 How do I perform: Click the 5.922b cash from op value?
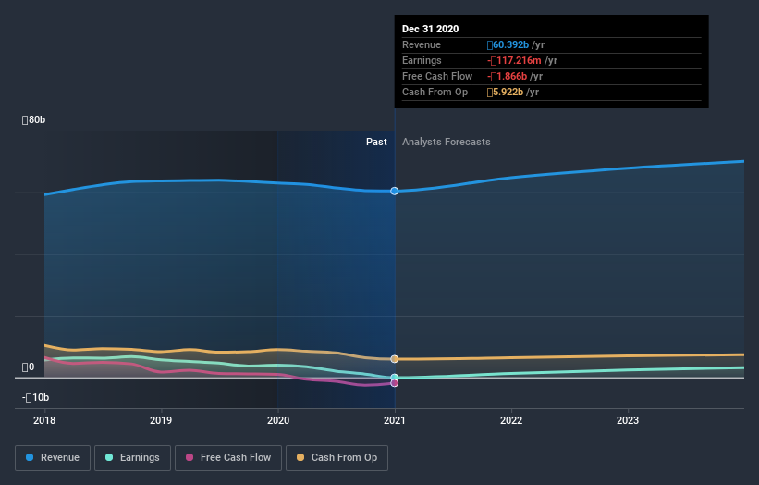click(x=505, y=92)
